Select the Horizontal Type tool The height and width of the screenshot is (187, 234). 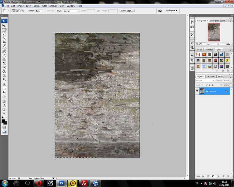pyautogui.click(x=4, y=88)
